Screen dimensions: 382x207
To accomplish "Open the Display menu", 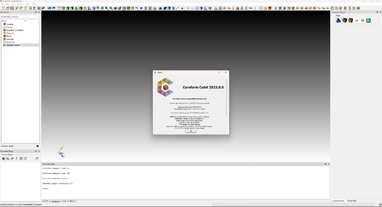I will click(21, 4).
